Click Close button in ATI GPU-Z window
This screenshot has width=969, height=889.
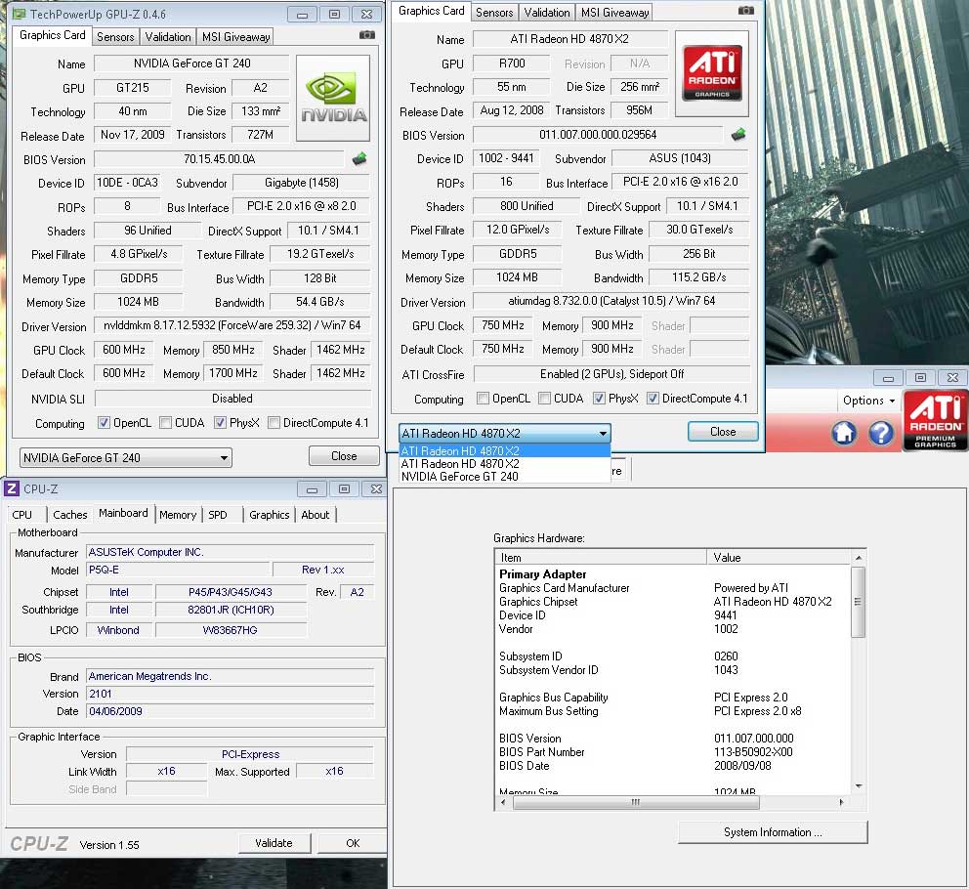[x=723, y=432]
